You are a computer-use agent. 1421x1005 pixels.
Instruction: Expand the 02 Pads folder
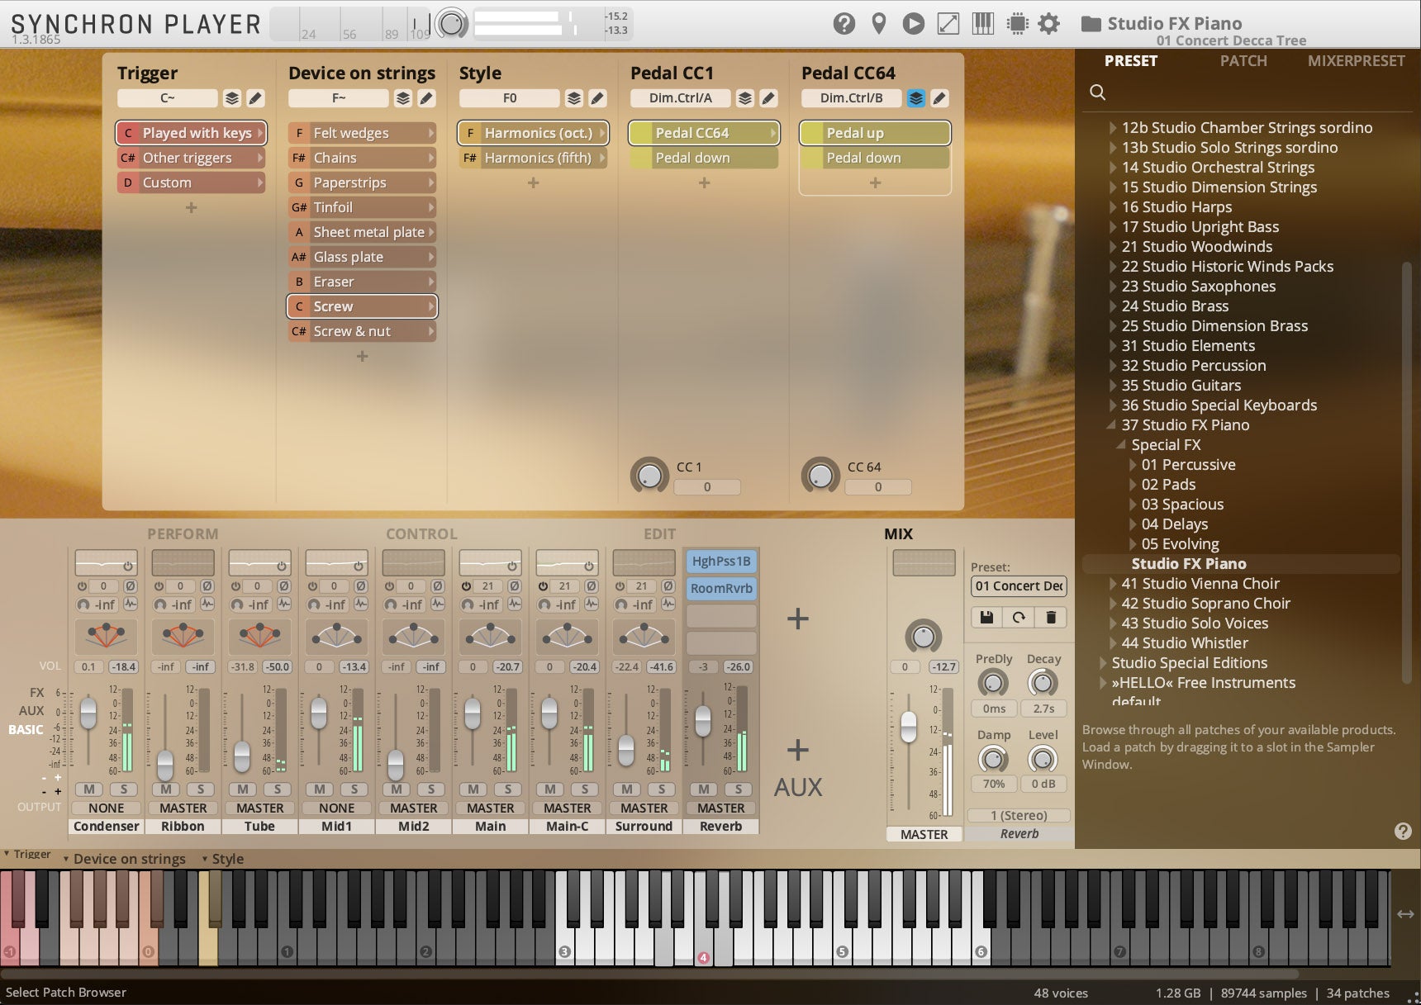pyautogui.click(x=1133, y=485)
